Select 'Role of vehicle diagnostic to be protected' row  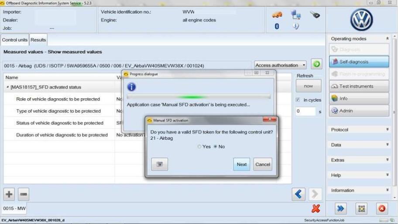[x=58, y=99]
